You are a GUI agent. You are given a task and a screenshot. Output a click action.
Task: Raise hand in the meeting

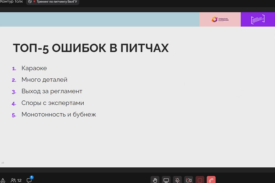click(x=155, y=180)
